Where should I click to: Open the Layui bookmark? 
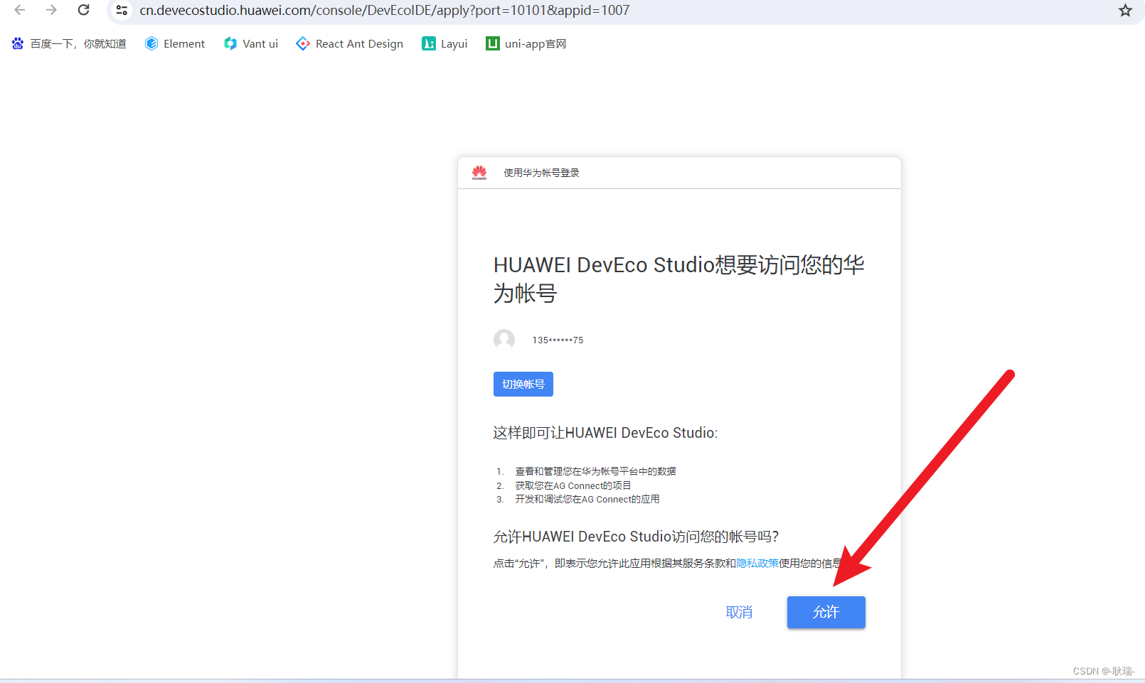click(444, 43)
